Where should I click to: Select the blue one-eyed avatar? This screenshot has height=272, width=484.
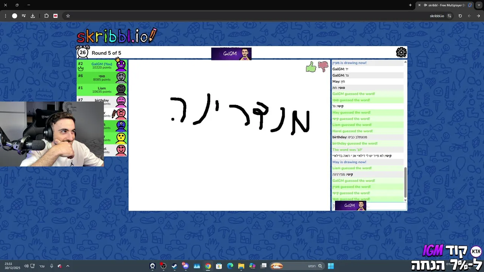pyautogui.click(x=121, y=125)
